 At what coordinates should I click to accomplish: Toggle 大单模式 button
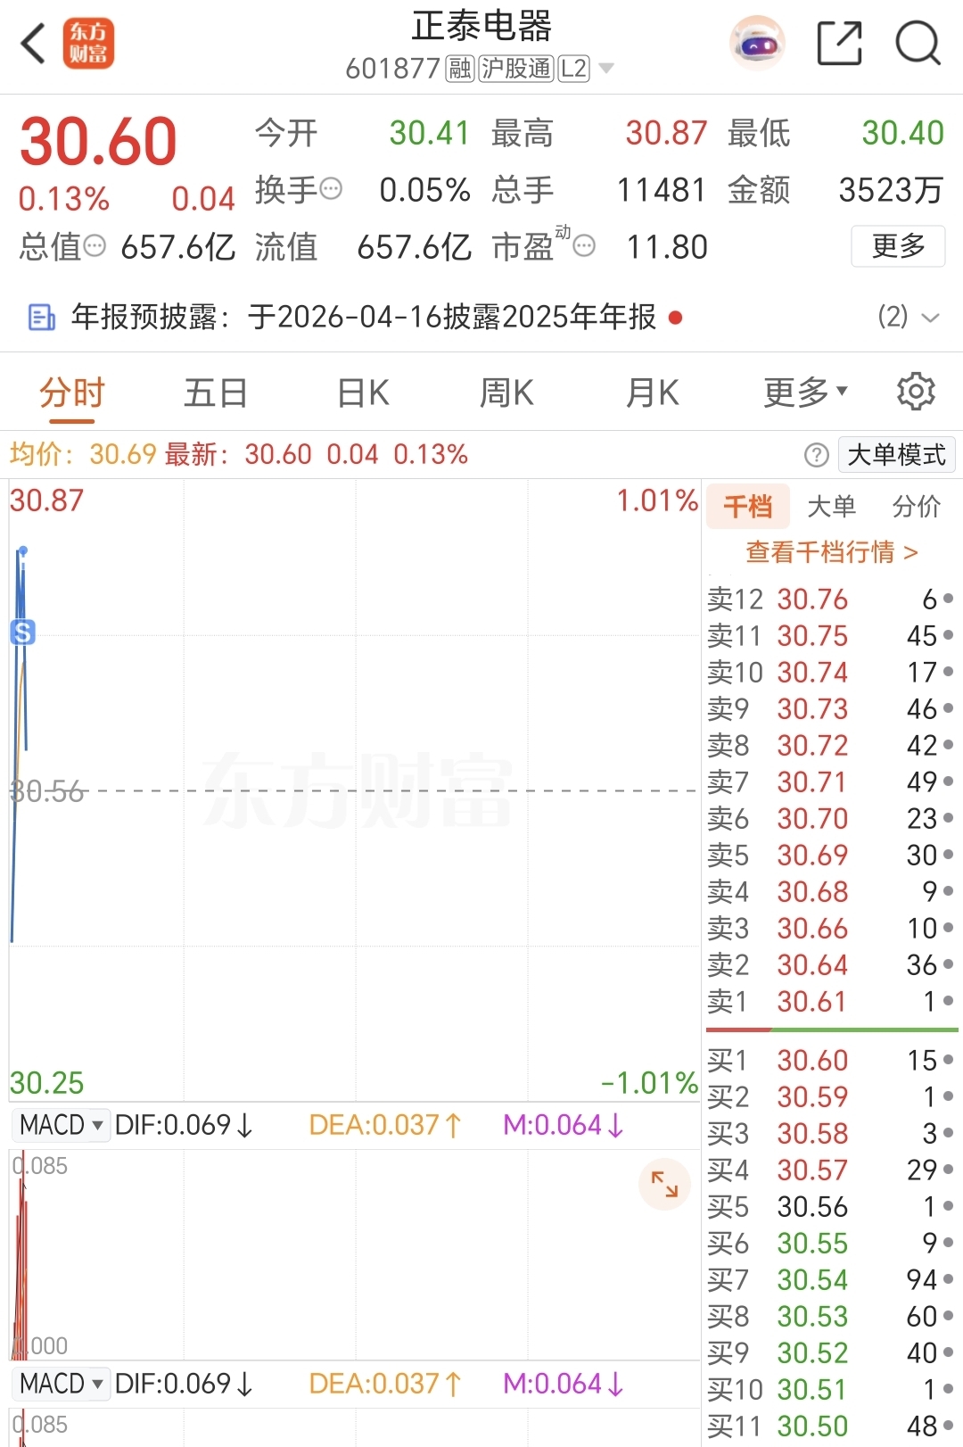(x=896, y=455)
